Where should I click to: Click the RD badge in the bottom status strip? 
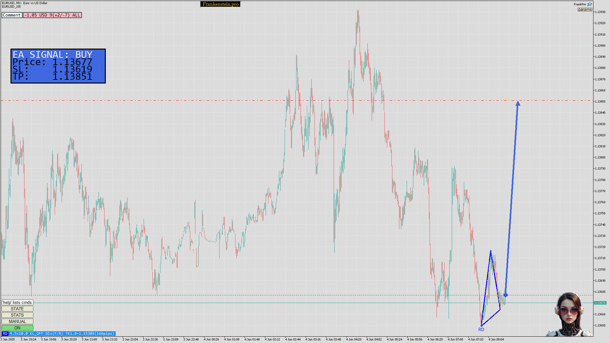[5, 333]
